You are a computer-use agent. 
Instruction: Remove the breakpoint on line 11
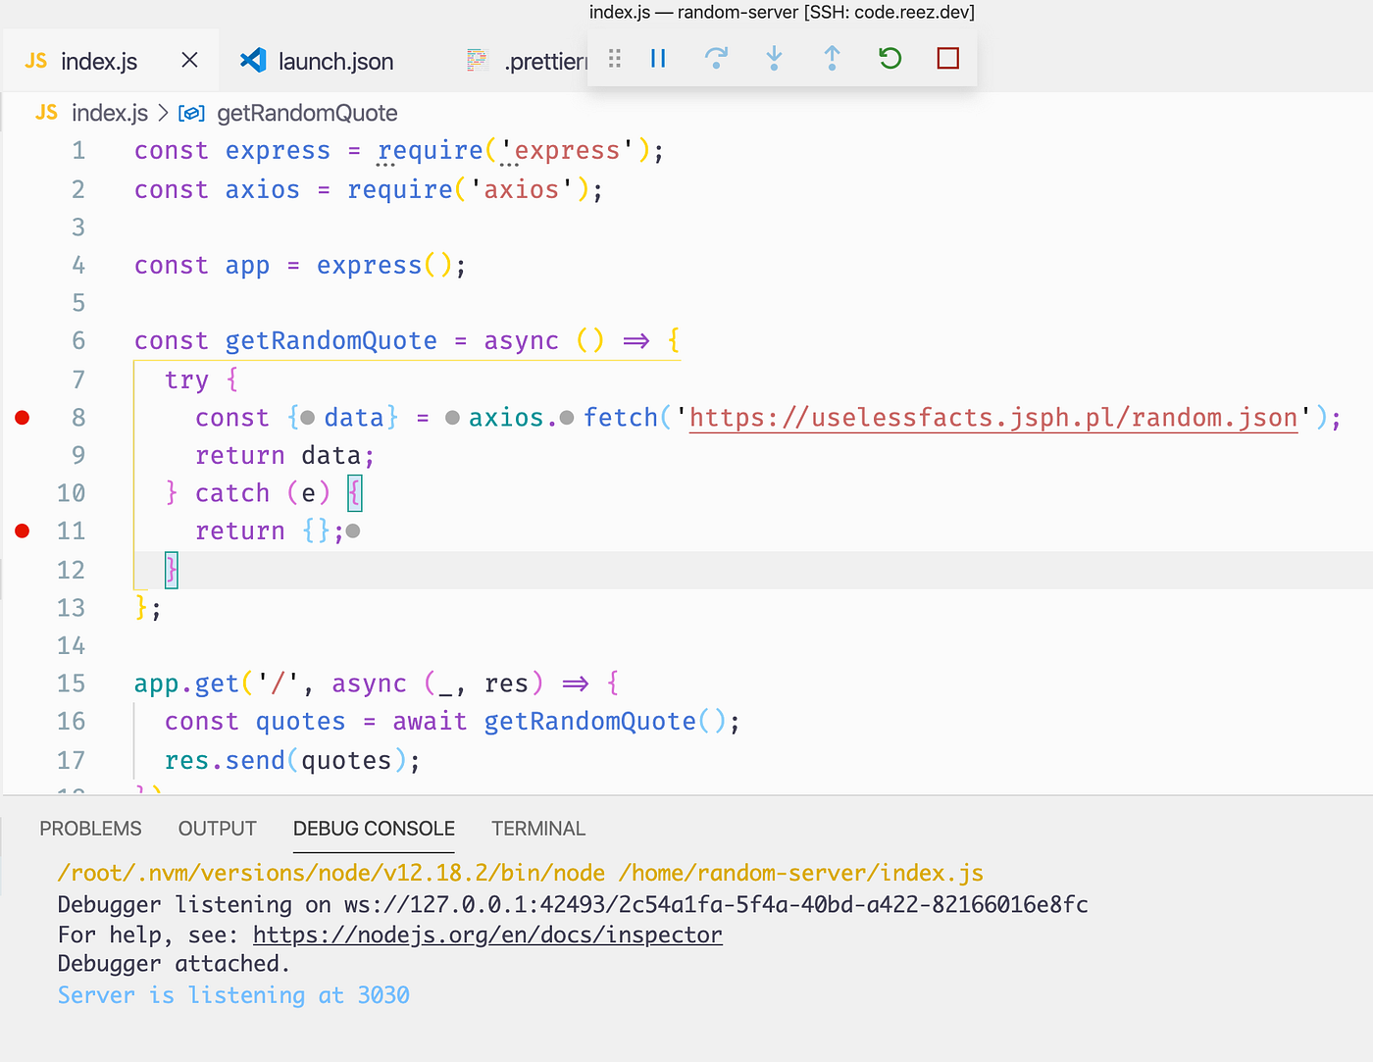(22, 531)
